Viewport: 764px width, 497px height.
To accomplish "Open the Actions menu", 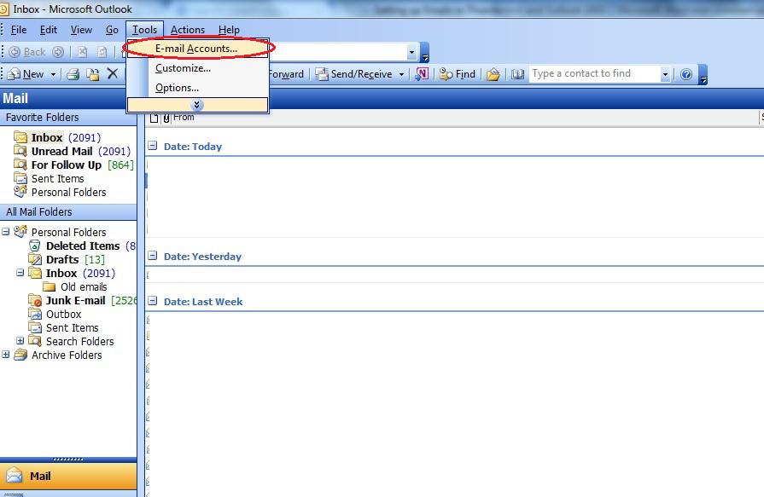I will pos(188,30).
